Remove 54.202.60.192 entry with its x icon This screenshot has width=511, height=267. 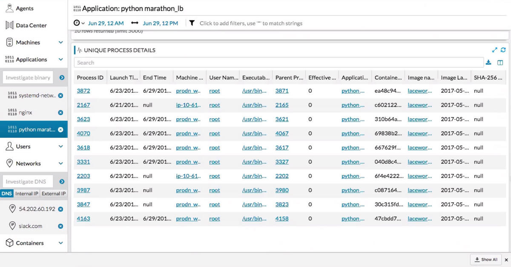[60, 209]
